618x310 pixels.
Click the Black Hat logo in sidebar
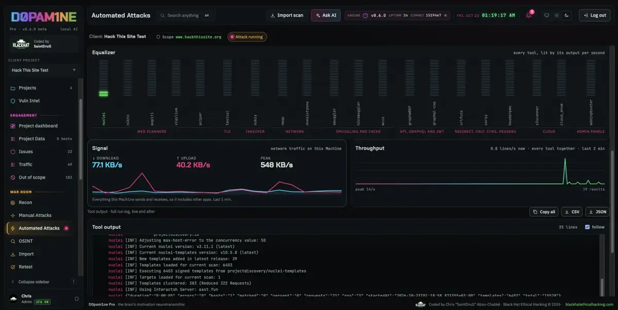tap(21, 44)
